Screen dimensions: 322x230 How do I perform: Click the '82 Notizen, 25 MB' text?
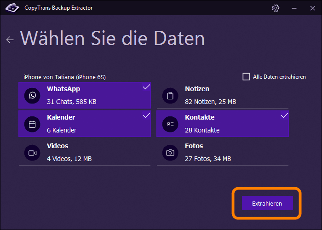(211, 102)
